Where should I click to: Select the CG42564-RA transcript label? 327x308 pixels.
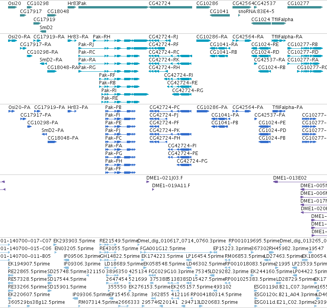click(248, 36)
